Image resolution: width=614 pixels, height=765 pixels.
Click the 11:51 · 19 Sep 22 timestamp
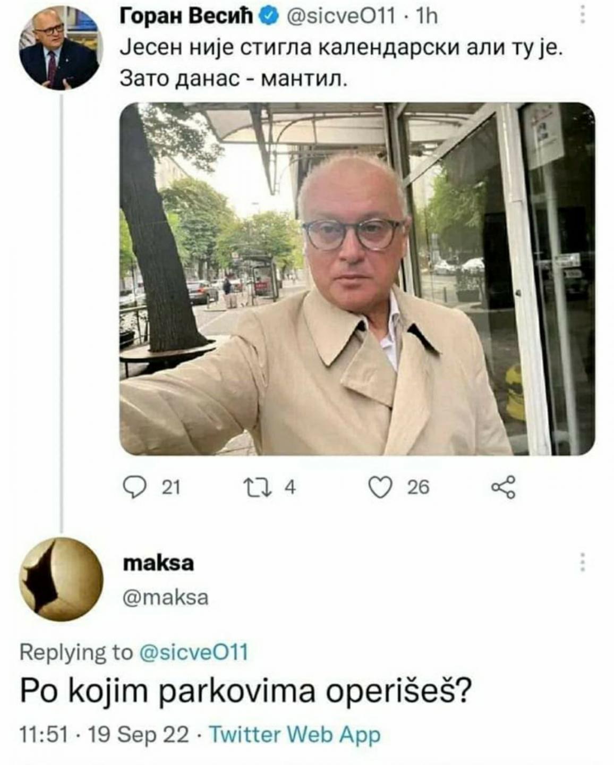pos(104,735)
